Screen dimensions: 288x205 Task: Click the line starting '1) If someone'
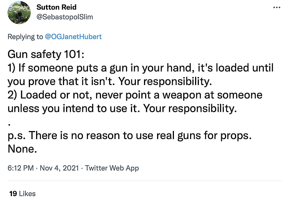[x=140, y=68]
